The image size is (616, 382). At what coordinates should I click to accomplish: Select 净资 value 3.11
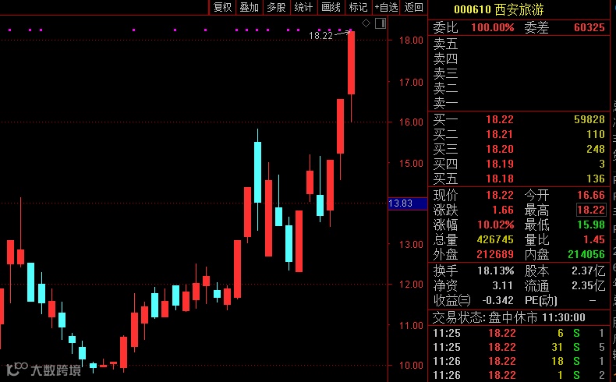click(x=503, y=285)
